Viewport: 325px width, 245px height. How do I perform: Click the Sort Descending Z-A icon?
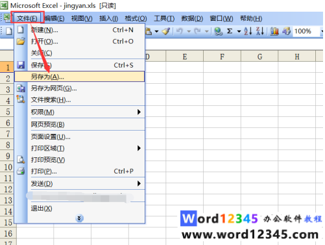[x=260, y=31]
